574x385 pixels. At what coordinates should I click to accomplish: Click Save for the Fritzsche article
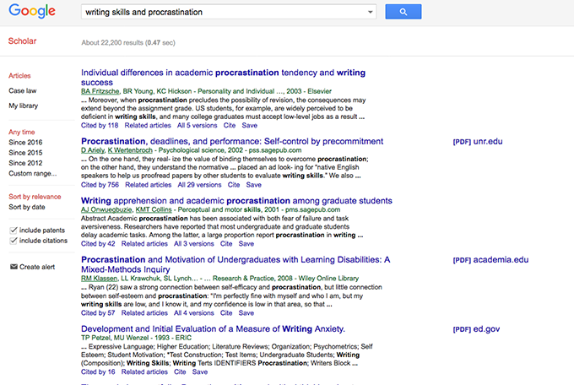(249, 125)
